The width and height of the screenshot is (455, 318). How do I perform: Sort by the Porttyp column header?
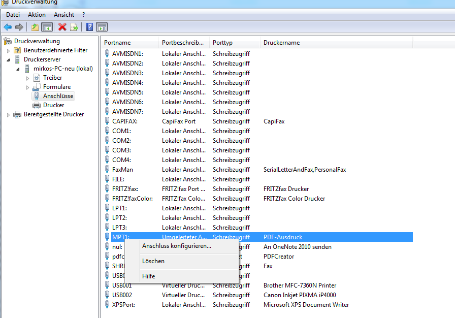235,43
